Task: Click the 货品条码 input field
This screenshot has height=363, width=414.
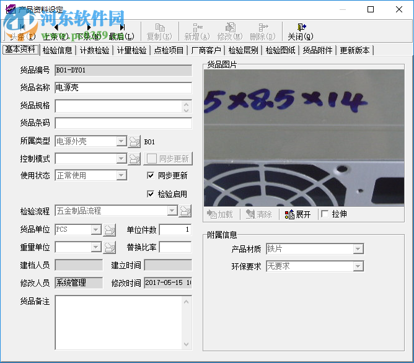Action: 123,123
